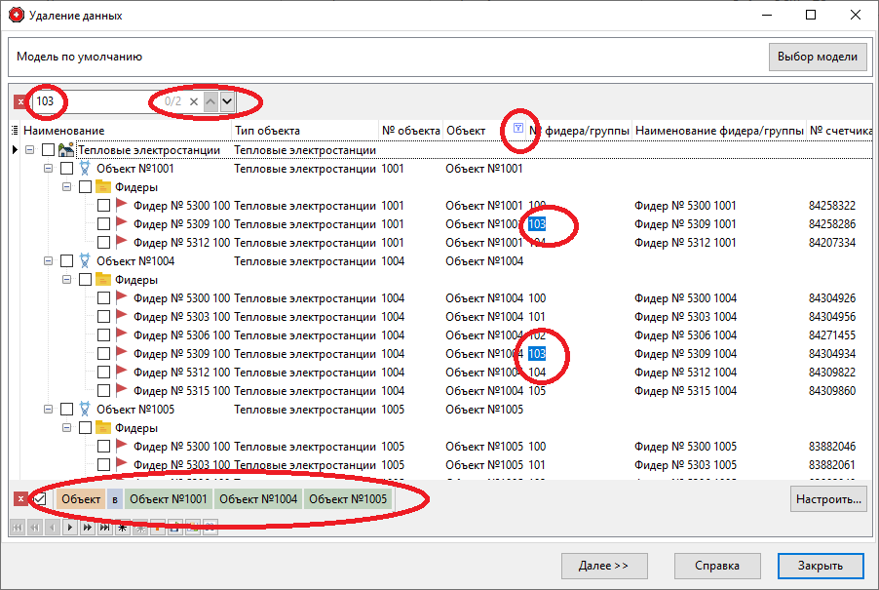This screenshot has height=590, width=879.
Task: Disable the active filter checkbox
Action: (x=40, y=499)
